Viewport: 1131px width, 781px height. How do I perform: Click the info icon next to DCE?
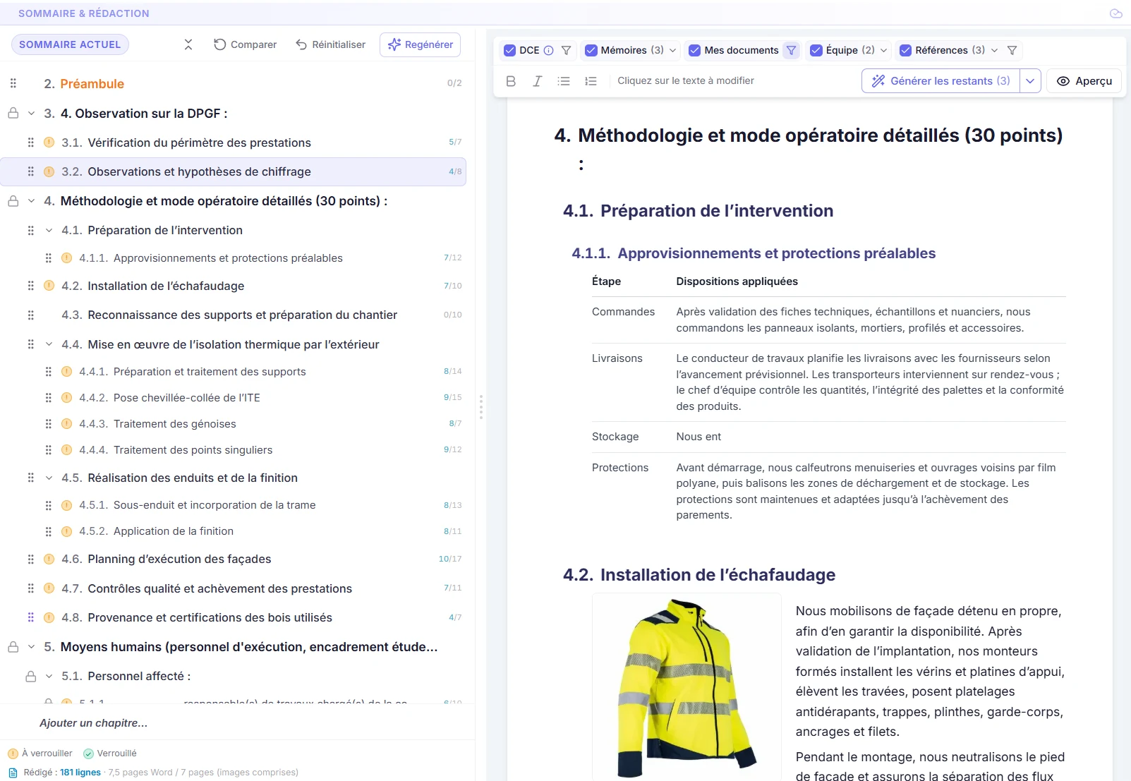coord(549,50)
